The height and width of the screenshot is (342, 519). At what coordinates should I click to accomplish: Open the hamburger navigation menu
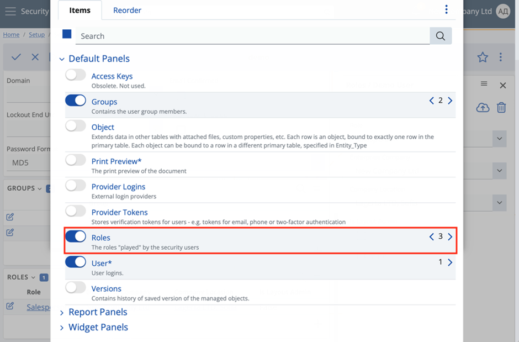click(x=10, y=11)
